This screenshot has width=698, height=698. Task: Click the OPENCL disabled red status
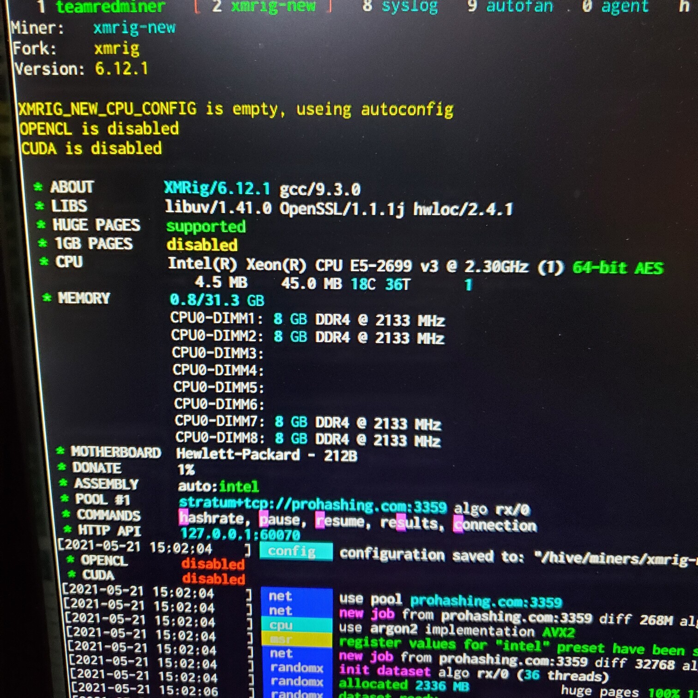(213, 564)
